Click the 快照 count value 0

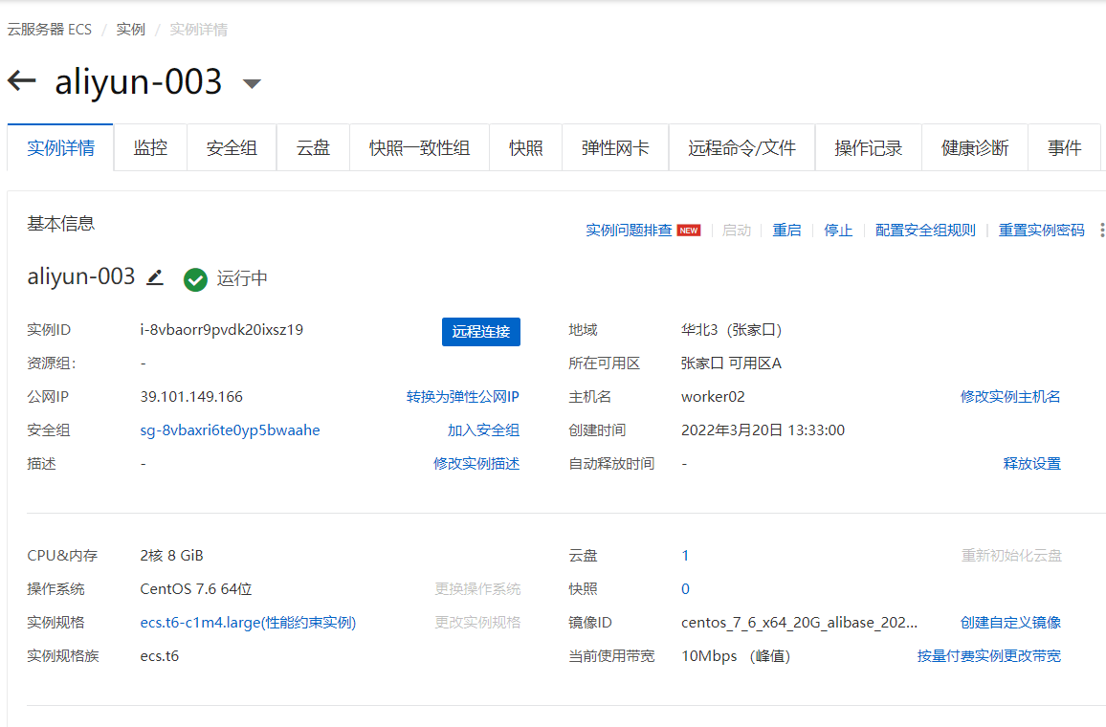685,589
